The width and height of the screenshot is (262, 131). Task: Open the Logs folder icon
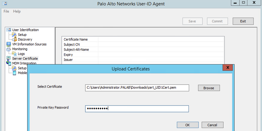point(14,54)
